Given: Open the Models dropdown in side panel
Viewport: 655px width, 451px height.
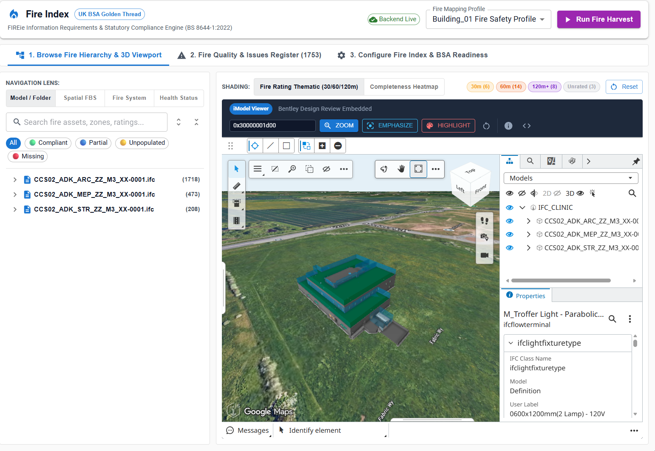Looking at the screenshot, I should [571, 178].
